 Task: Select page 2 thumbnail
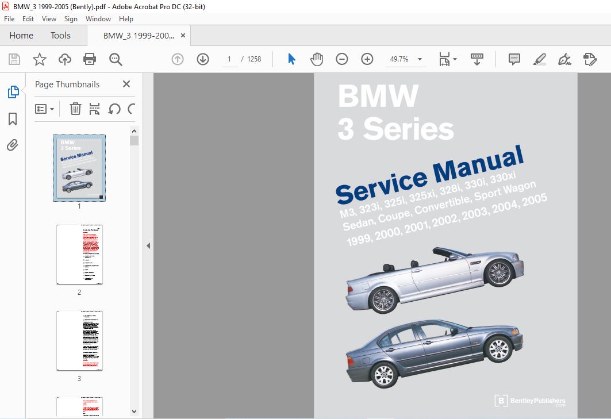click(79, 254)
